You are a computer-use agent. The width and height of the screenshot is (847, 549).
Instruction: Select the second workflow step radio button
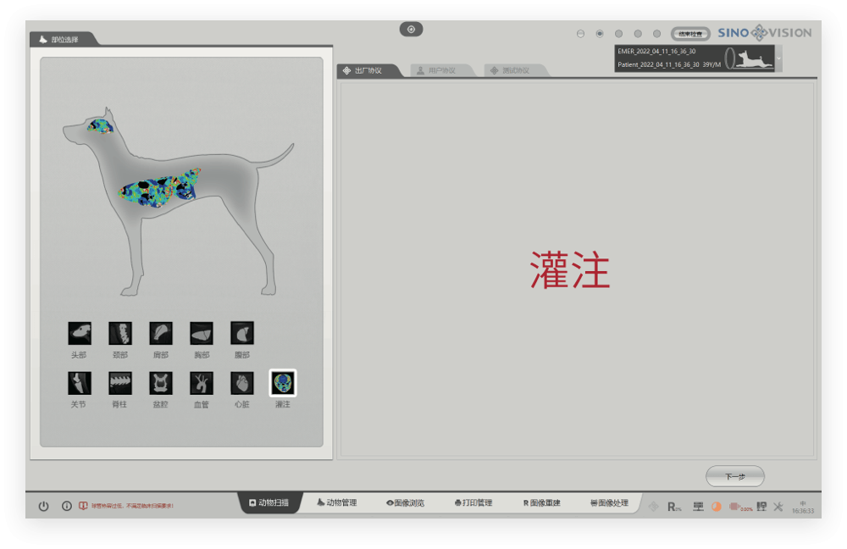(x=600, y=34)
